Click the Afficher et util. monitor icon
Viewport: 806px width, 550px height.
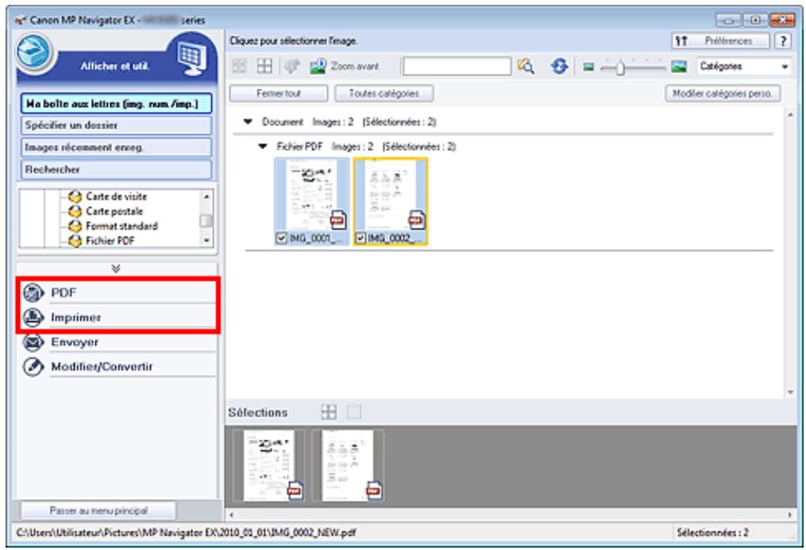click(x=191, y=58)
